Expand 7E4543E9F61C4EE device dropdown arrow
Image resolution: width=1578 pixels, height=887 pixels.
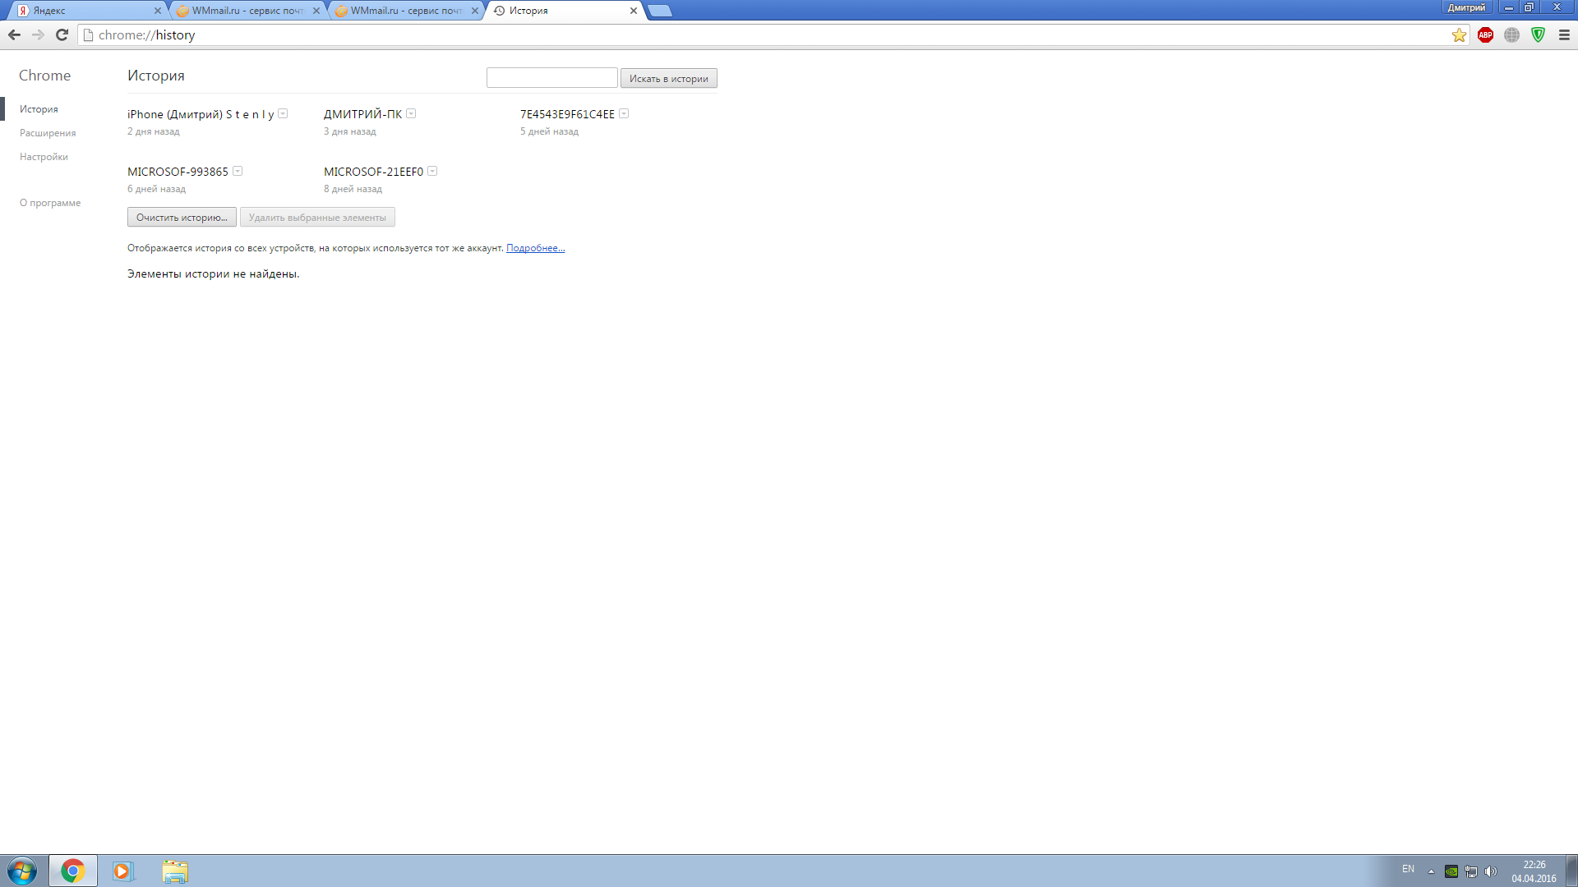click(624, 114)
